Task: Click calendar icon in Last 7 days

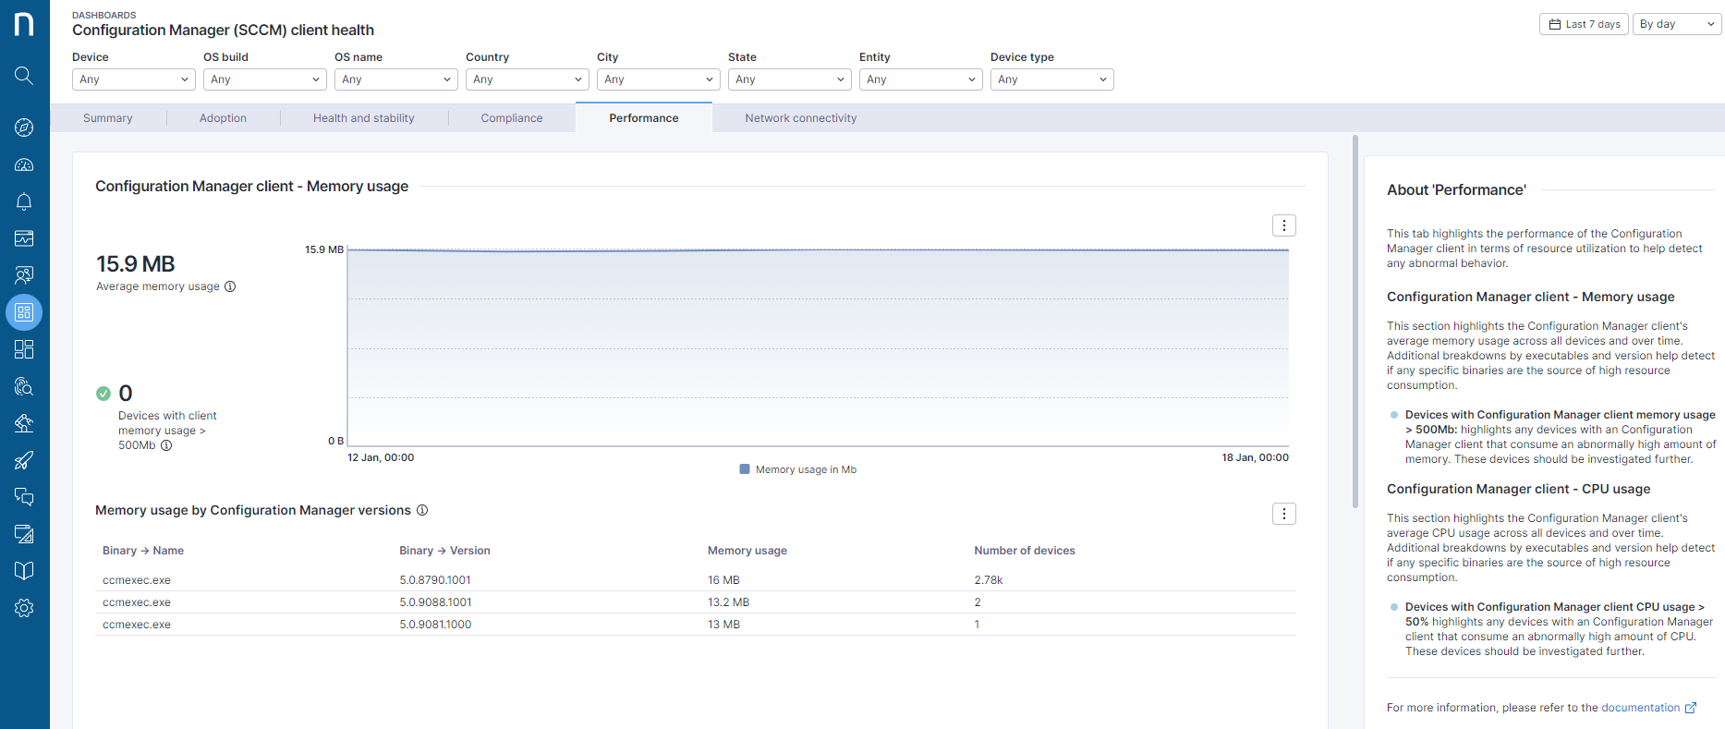Action: pos(1555,24)
